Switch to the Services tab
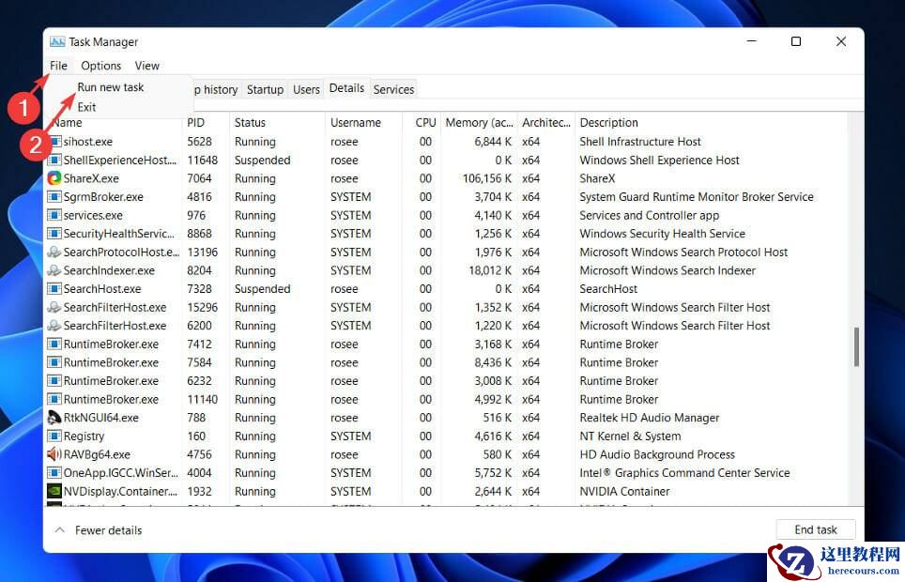The width and height of the screenshot is (905, 582). click(x=393, y=89)
